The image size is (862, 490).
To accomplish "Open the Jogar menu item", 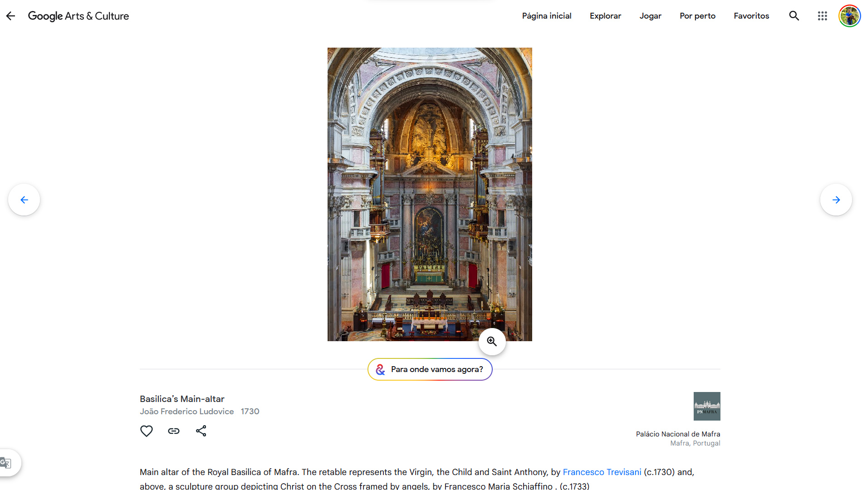I will pyautogui.click(x=650, y=16).
